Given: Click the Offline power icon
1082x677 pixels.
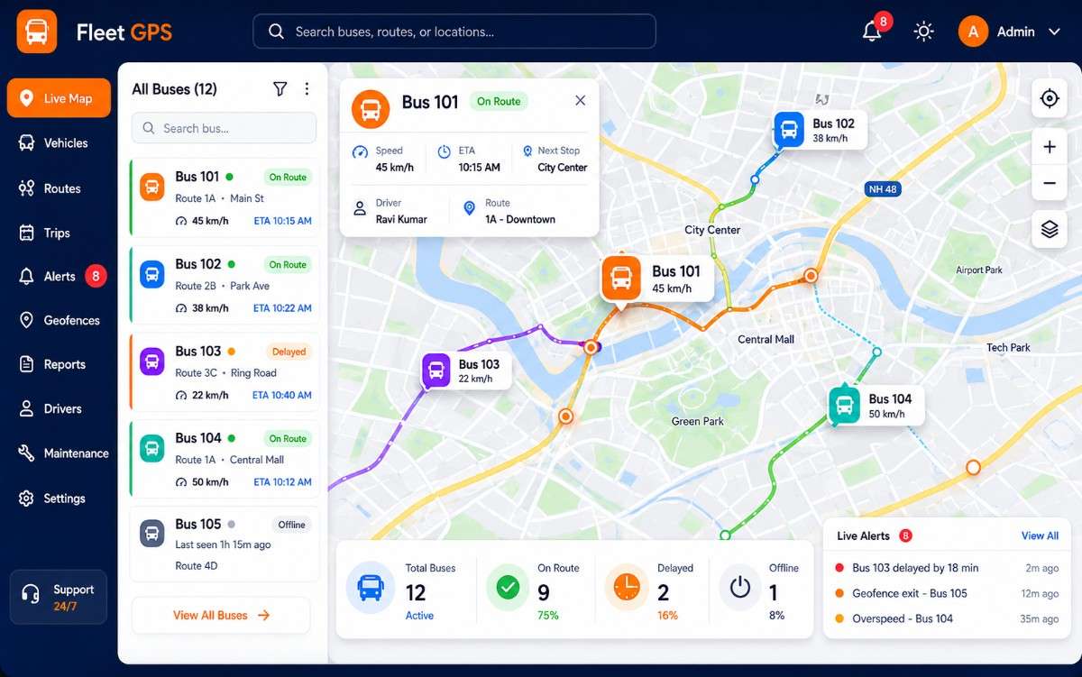Looking at the screenshot, I should [x=739, y=588].
